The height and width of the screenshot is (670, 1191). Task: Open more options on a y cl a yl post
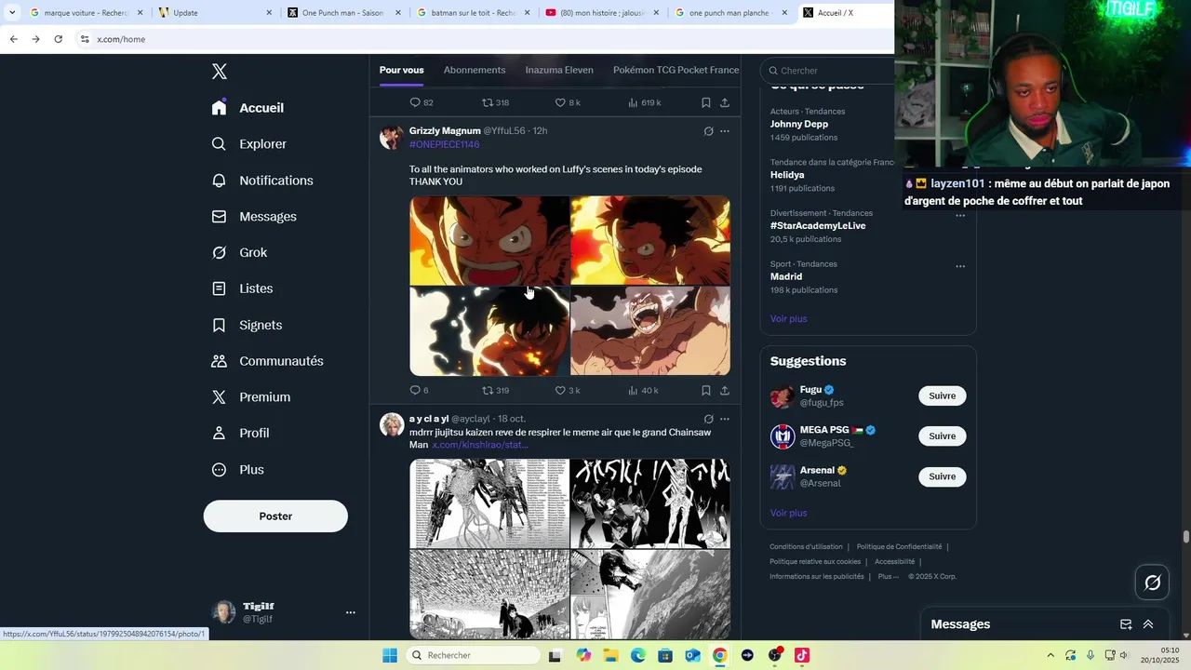(x=725, y=420)
